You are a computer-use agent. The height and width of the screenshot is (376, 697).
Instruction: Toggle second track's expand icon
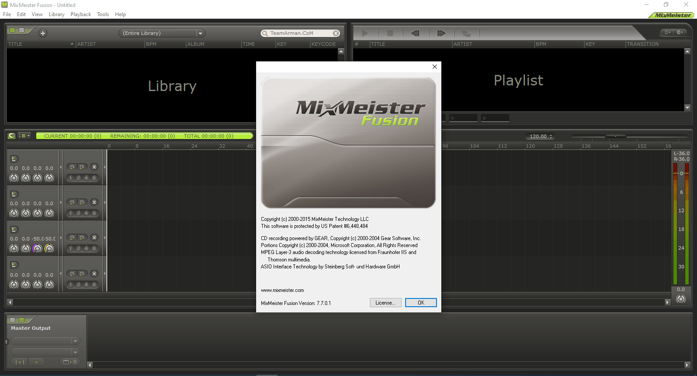[14, 194]
